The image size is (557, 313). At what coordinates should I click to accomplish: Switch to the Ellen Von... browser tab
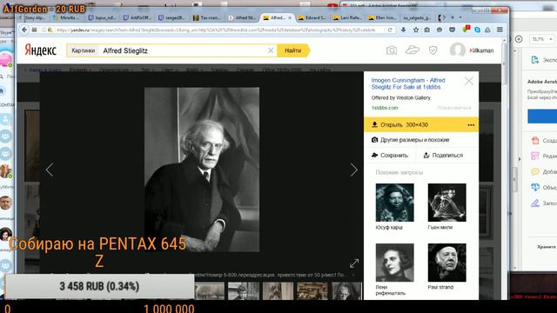click(x=382, y=17)
